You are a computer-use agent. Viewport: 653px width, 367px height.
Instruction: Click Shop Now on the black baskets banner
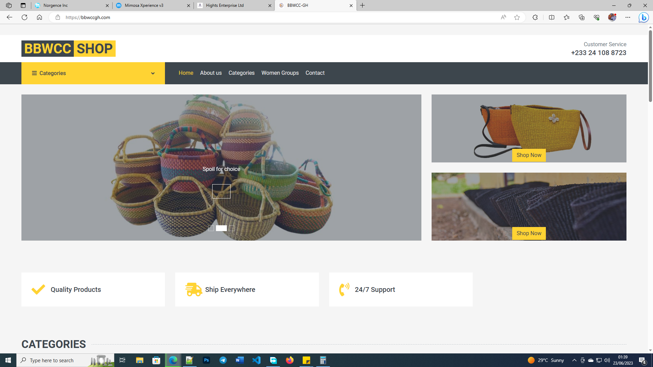tap(529, 233)
